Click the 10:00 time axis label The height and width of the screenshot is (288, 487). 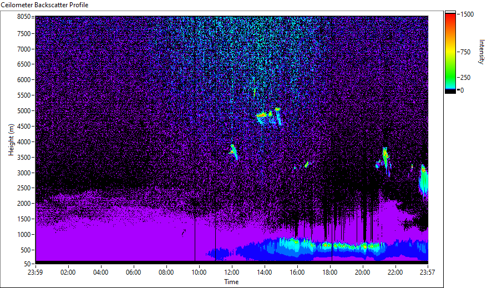point(199,272)
